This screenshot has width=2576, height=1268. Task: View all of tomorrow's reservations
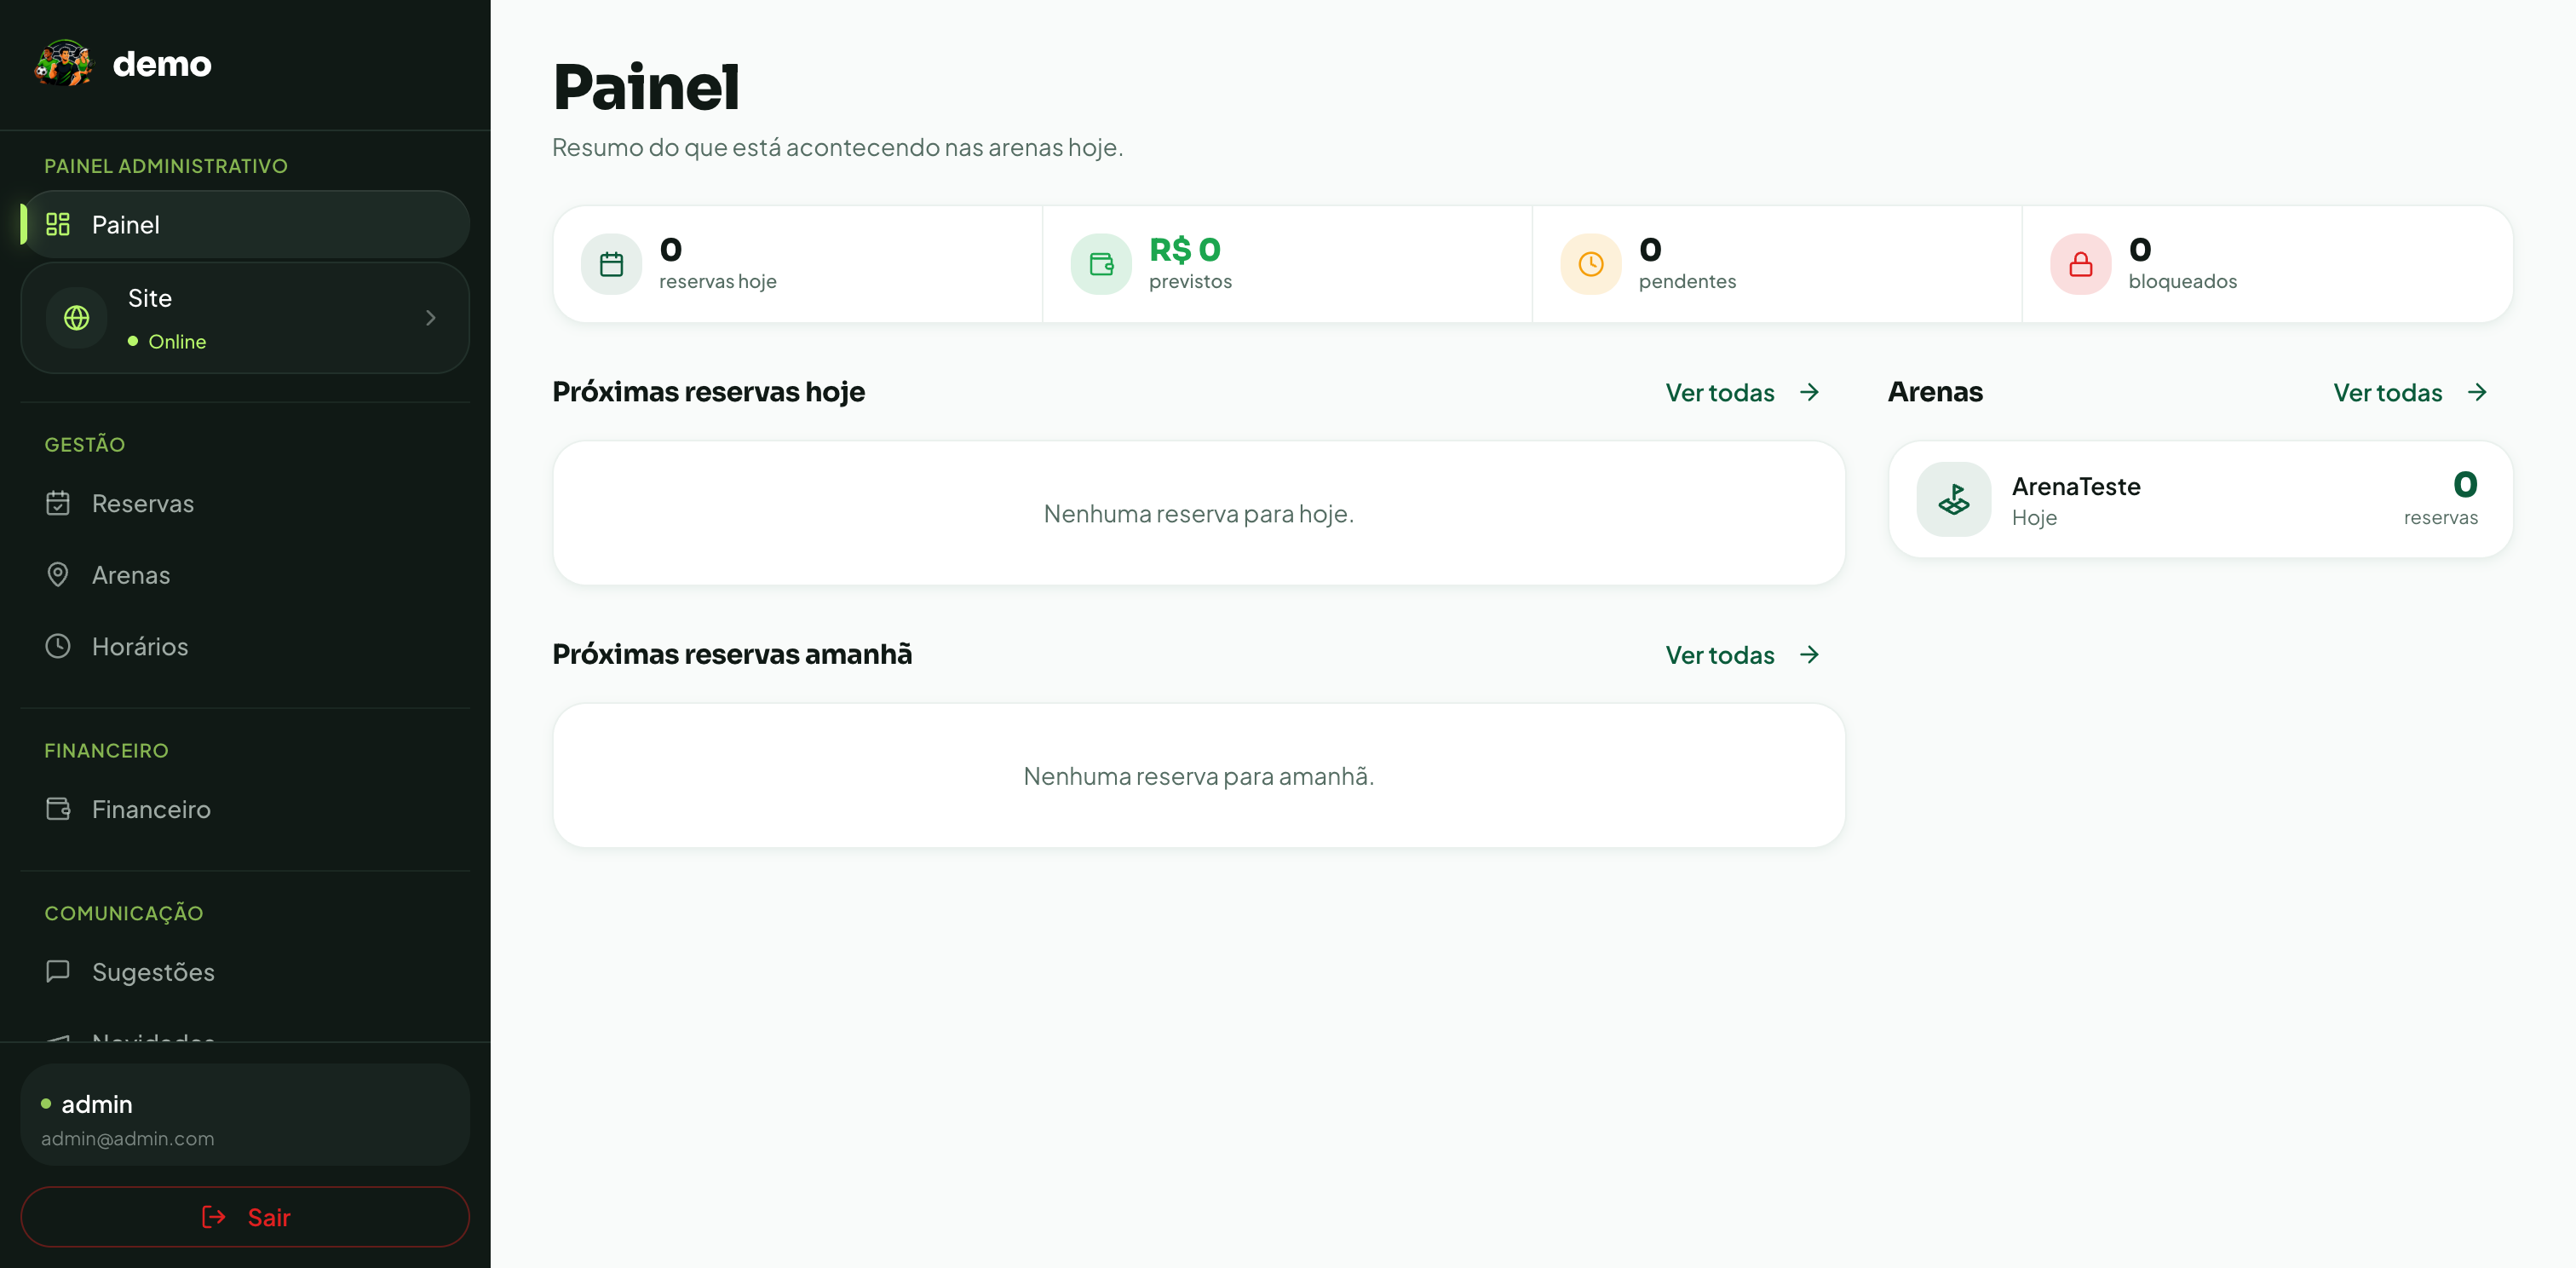(x=1742, y=655)
